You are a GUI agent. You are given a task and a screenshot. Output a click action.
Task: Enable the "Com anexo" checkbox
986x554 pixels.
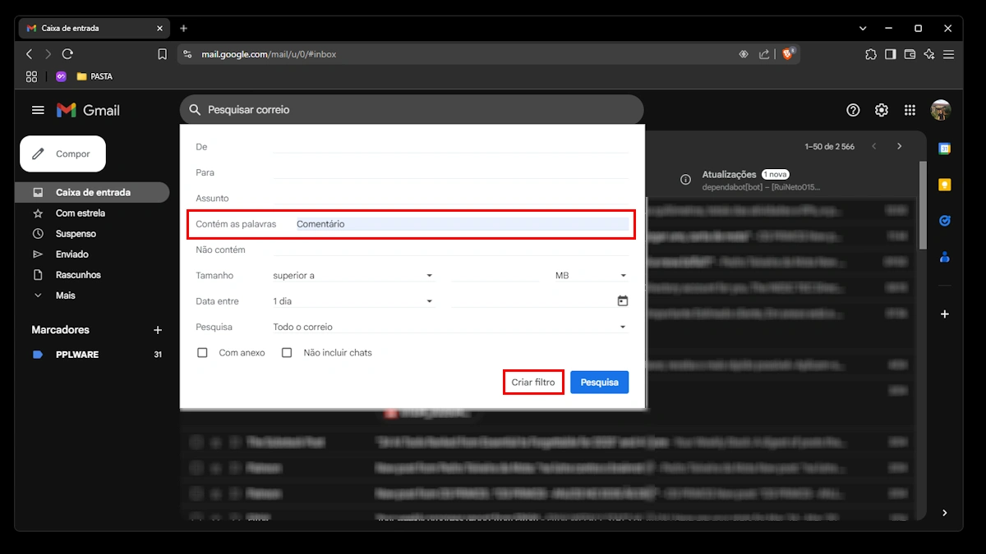(202, 353)
